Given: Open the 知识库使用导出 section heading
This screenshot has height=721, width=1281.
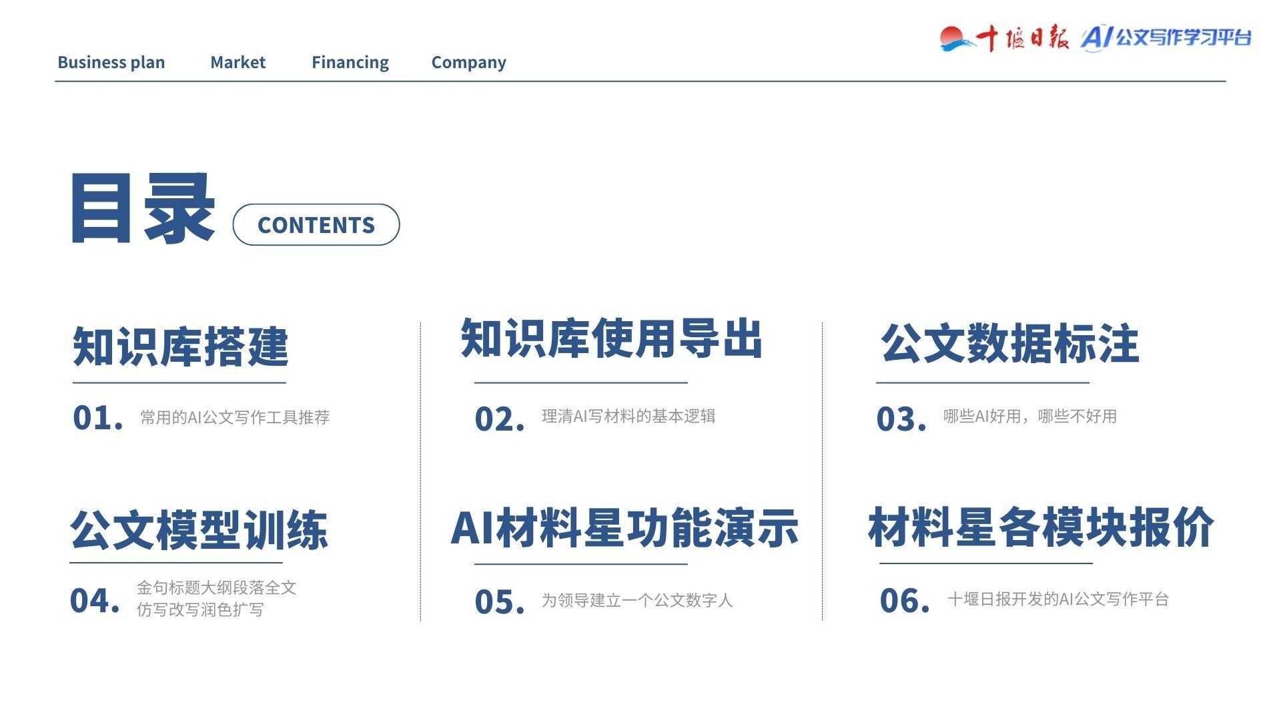Looking at the screenshot, I should [611, 338].
